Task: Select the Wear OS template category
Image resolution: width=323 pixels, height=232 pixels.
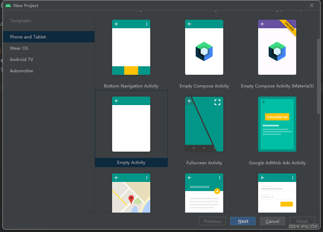Action: (49, 48)
